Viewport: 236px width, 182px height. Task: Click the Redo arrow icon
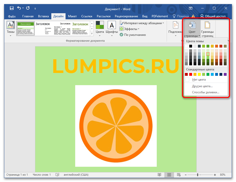coord(28,8)
